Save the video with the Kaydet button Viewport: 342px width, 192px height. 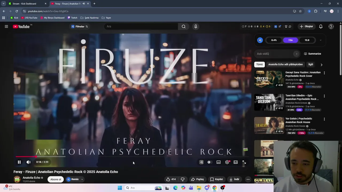coord(216,179)
